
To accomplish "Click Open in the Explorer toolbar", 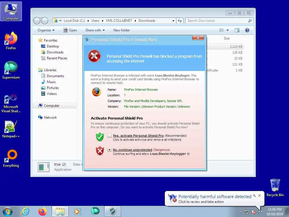I will tap(70, 30).
